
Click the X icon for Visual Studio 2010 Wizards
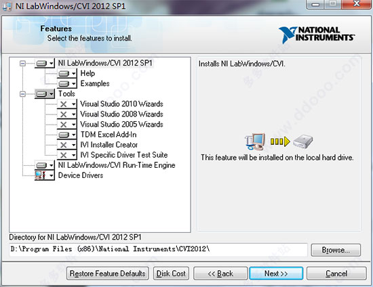pyautogui.click(x=64, y=104)
